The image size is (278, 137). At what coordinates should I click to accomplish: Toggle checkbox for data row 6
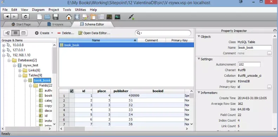click(72, 119)
